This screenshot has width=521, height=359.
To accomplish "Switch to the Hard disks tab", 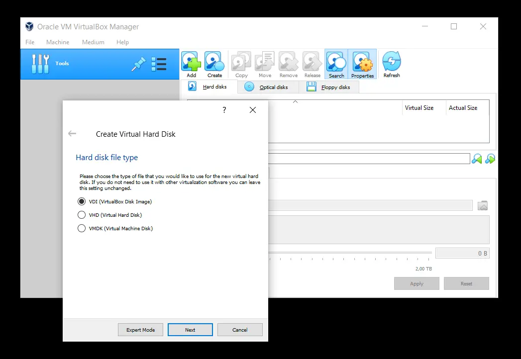I will pyautogui.click(x=208, y=87).
